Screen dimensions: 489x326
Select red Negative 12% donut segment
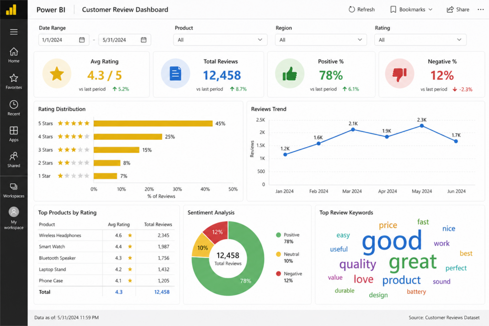pyautogui.click(x=217, y=232)
